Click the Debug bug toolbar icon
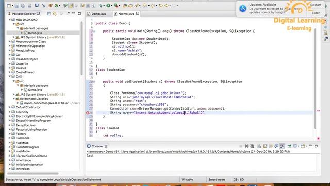 click(101, 6)
